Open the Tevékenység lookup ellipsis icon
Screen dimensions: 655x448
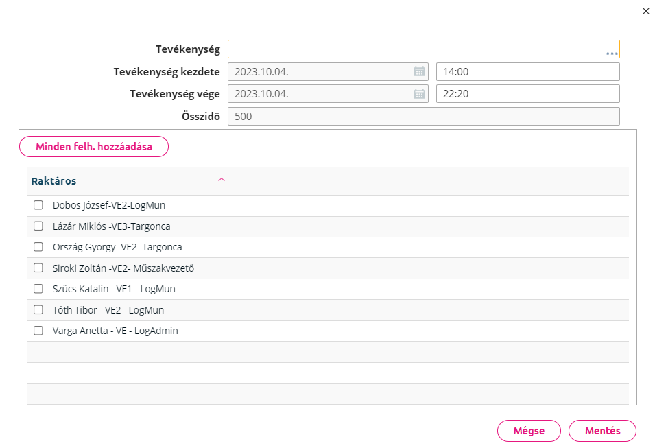click(612, 54)
